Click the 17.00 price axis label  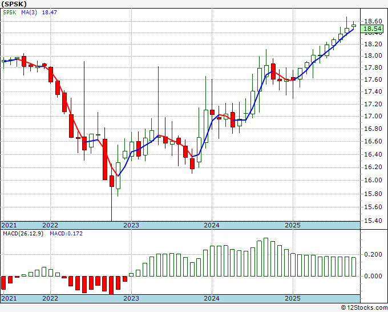(x=373, y=116)
